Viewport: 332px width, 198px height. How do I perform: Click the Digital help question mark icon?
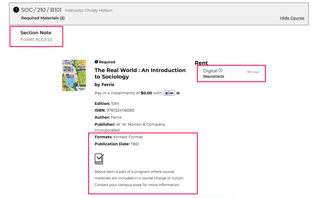pyautogui.click(x=221, y=70)
